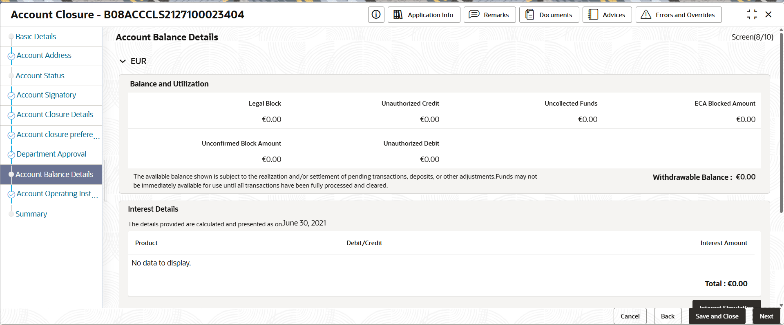Click the Unconfirmed Block Amount value
Image resolution: width=784 pixels, height=325 pixels.
point(272,159)
